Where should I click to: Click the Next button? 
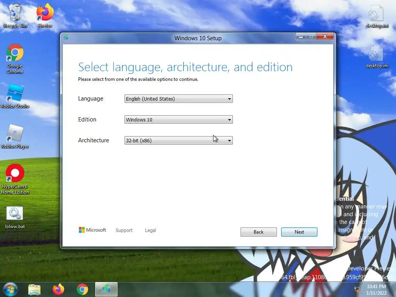click(299, 232)
